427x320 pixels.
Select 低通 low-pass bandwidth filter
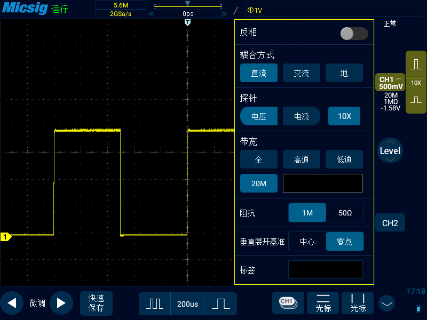[x=344, y=159]
